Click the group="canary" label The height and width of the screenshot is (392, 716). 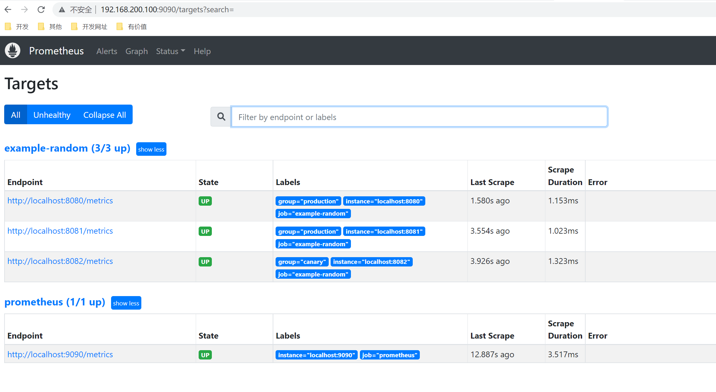tap(302, 262)
